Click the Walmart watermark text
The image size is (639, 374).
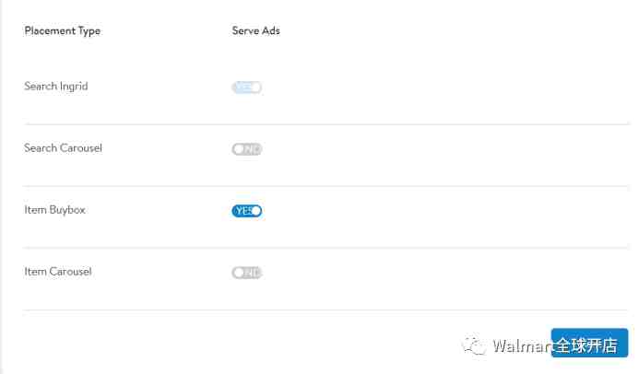pyautogui.click(x=522, y=345)
